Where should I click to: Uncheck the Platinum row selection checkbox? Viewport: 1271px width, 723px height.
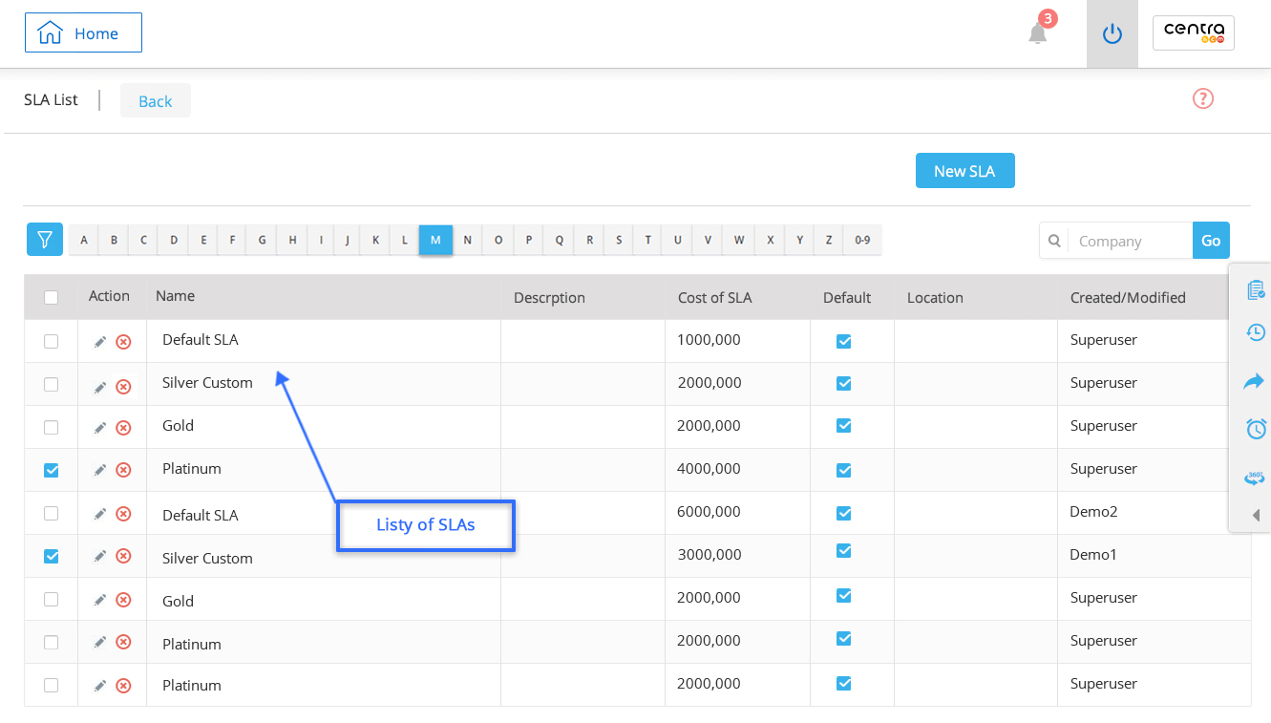pos(51,469)
